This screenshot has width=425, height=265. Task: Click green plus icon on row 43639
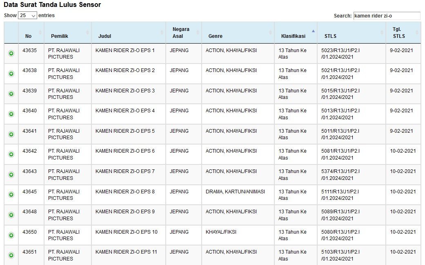click(11, 94)
